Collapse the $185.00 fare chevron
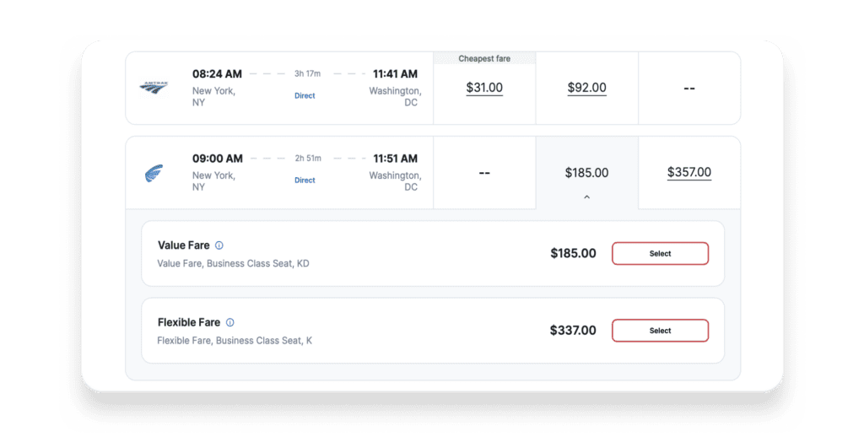864x442 pixels. click(x=587, y=197)
